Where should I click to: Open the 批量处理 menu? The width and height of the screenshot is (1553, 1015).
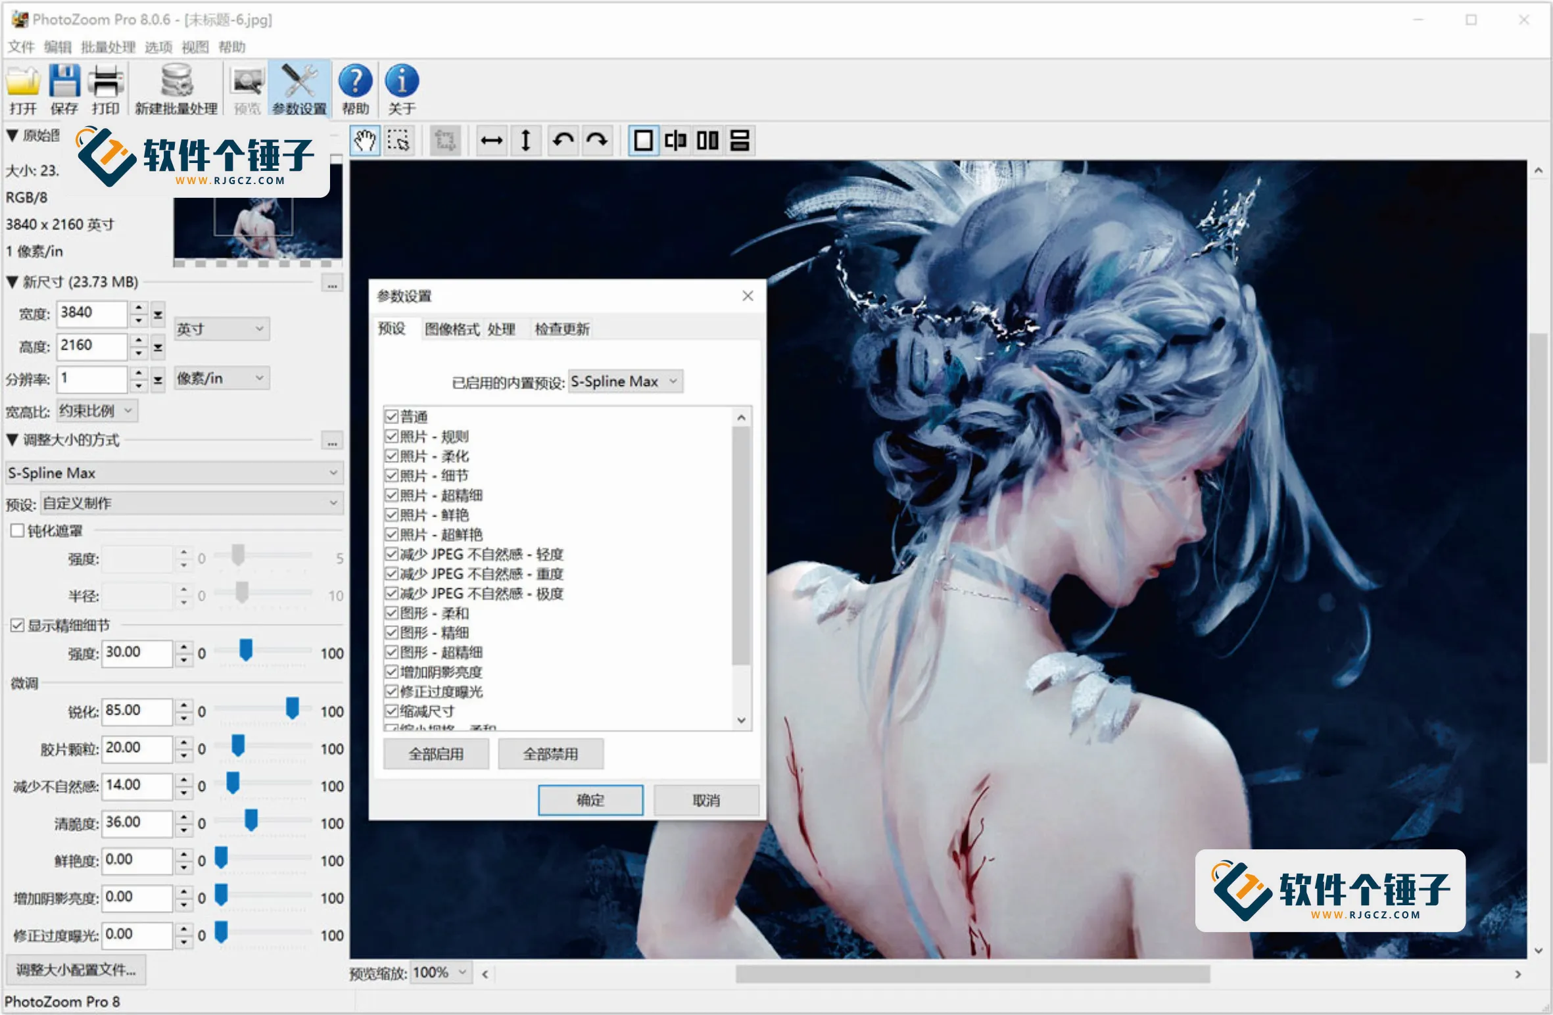pyautogui.click(x=108, y=47)
